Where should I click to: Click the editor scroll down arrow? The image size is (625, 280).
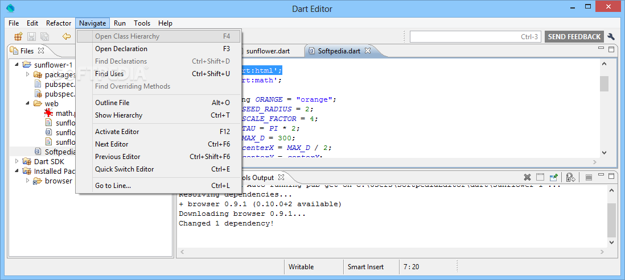click(604, 152)
